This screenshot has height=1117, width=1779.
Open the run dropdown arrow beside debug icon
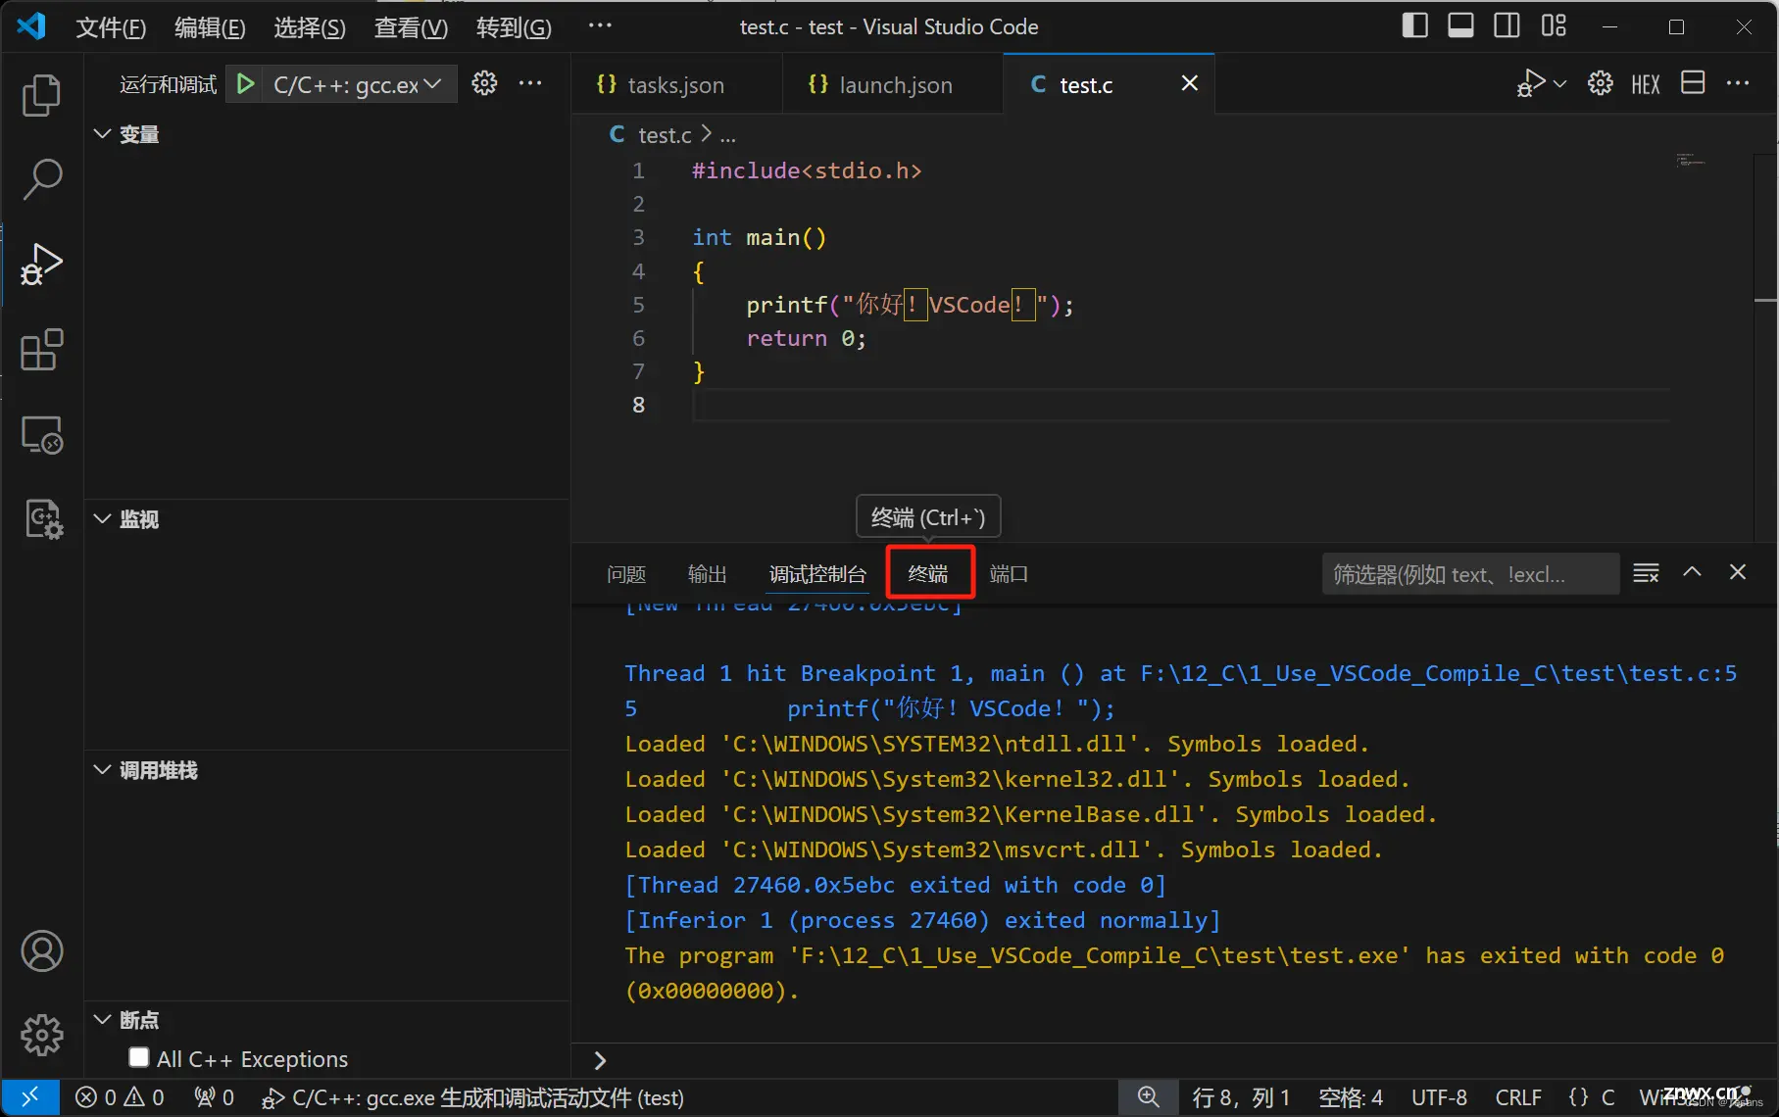pyautogui.click(x=1559, y=84)
